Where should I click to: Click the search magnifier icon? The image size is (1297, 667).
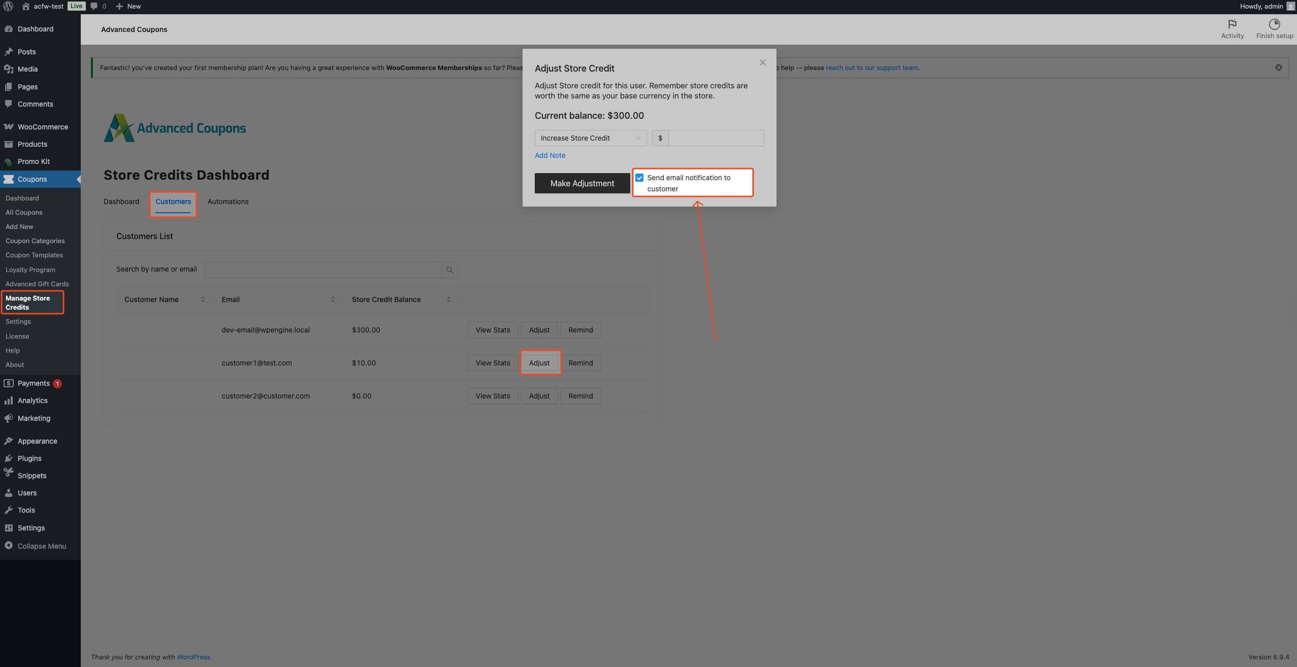point(449,270)
